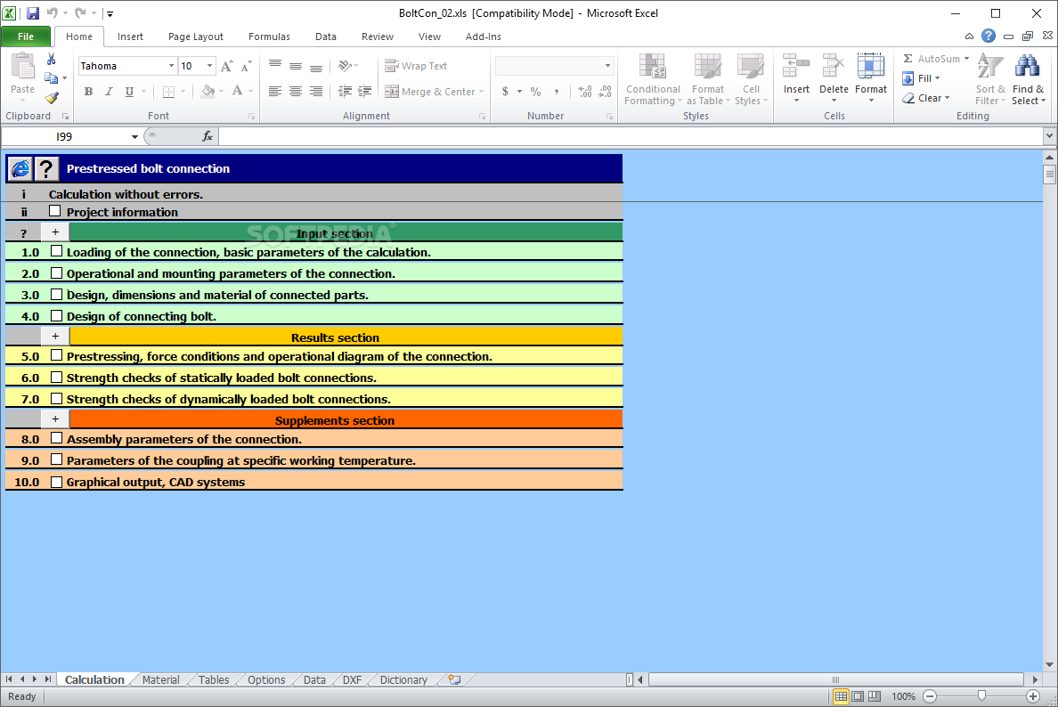Click the Increase Decimal icon
The height and width of the screenshot is (707, 1058).
tap(585, 92)
